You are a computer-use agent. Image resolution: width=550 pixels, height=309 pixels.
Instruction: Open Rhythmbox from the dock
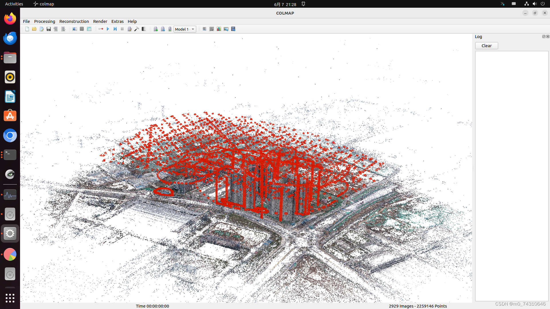[10, 77]
